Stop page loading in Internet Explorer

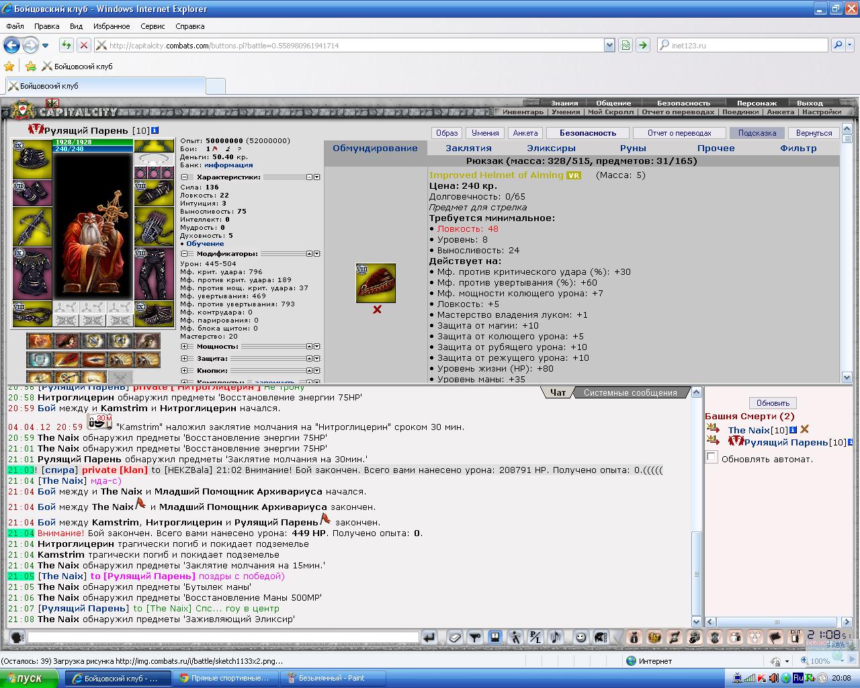(83, 45)
